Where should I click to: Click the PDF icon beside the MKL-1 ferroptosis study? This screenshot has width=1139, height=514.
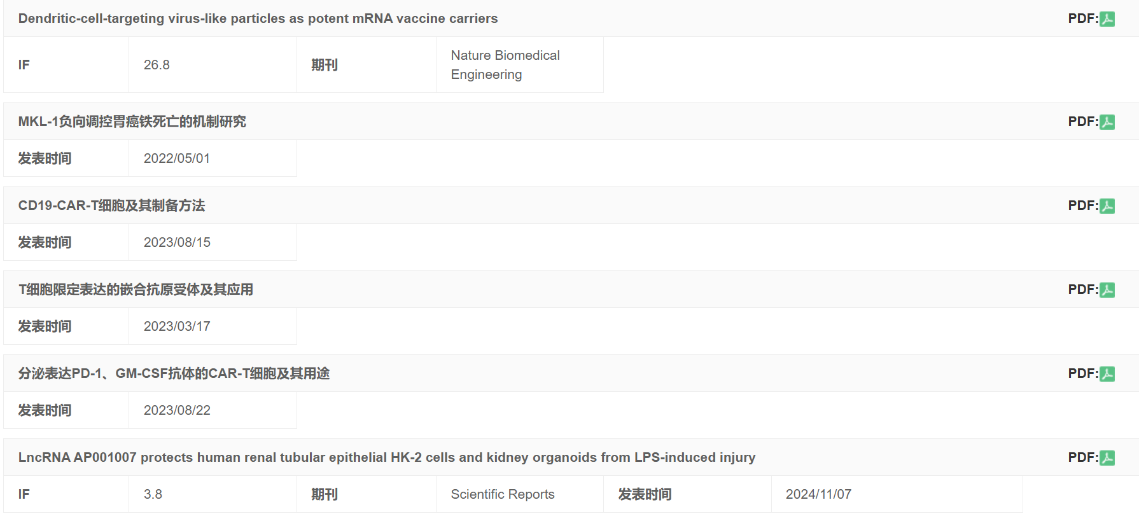pos(1107,122)
